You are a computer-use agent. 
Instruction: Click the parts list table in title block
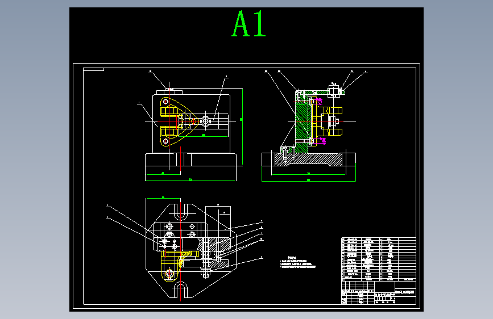[x=379, y=259]
